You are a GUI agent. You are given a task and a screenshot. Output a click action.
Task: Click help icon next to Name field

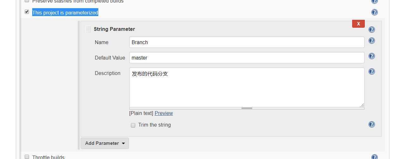point(372,41)
